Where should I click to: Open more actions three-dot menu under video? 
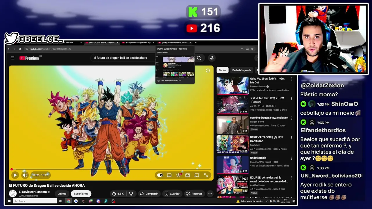tap(210, 194)
